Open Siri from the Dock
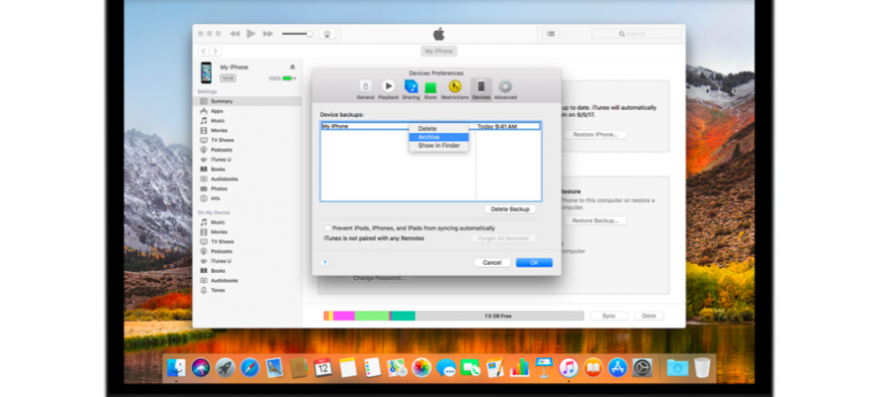Viewport: 895px width, 397px height. pyautogui.click(x=201, y=368)
